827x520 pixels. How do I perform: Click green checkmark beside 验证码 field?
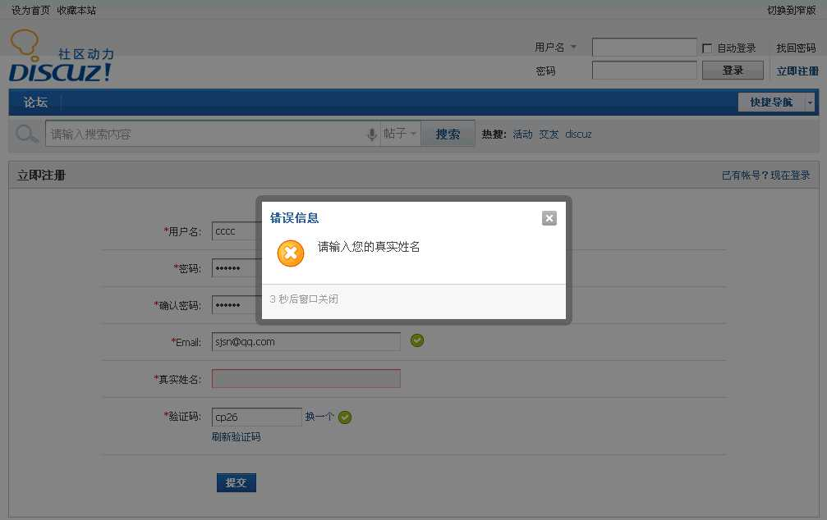pyautogui.click(x=345, y=417)
